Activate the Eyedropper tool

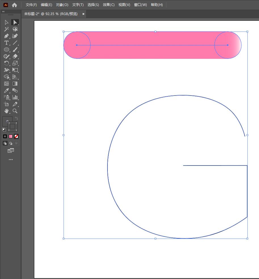(7, 90)
